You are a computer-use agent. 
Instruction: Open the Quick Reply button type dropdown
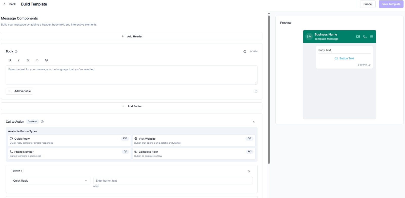pos(50,181)
